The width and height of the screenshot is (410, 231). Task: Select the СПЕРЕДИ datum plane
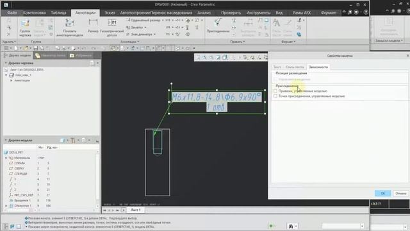[20, 174]
